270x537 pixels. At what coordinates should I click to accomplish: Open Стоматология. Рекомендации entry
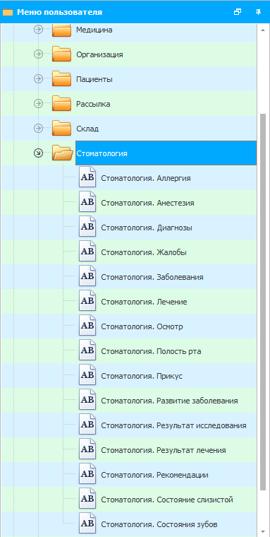pos(155,475)
